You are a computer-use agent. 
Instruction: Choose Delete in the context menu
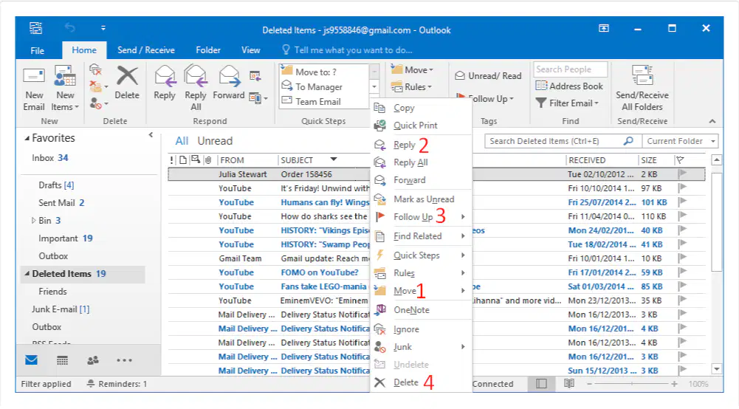(x=420, y=382)
